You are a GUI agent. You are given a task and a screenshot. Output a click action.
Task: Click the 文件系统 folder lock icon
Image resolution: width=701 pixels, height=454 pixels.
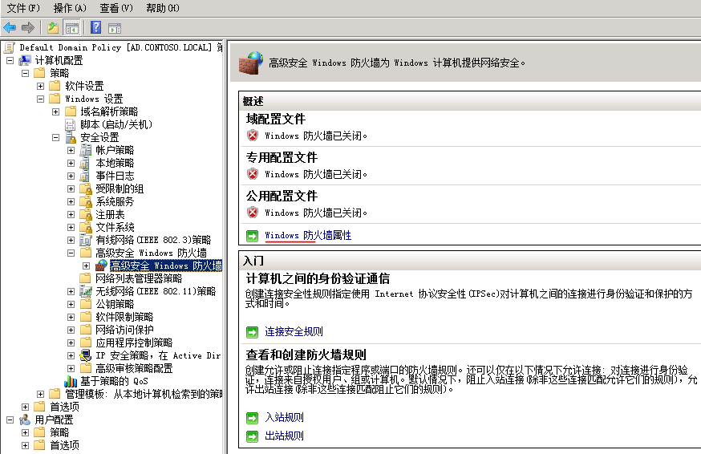click(85, 227)
